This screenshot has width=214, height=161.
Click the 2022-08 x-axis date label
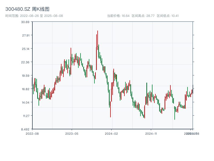point(32,133)
